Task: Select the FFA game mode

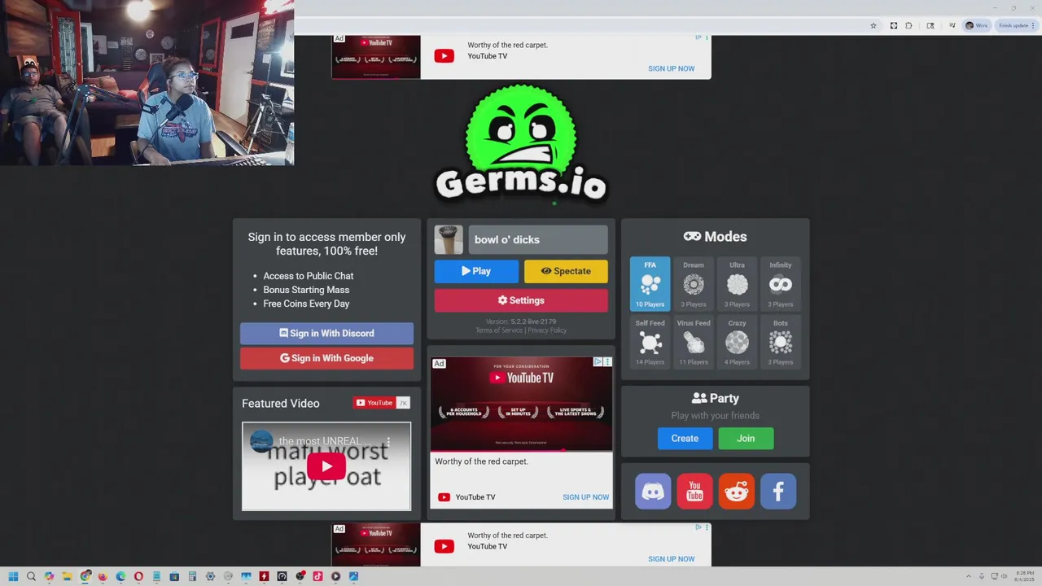Action: click(650, 284)
